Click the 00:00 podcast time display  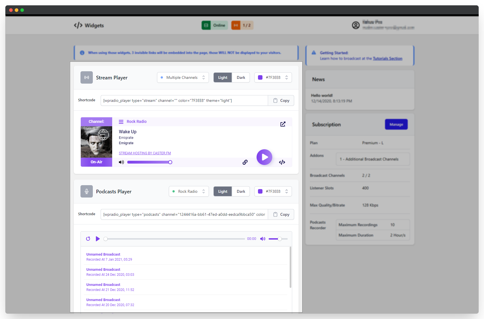point(252,239)
